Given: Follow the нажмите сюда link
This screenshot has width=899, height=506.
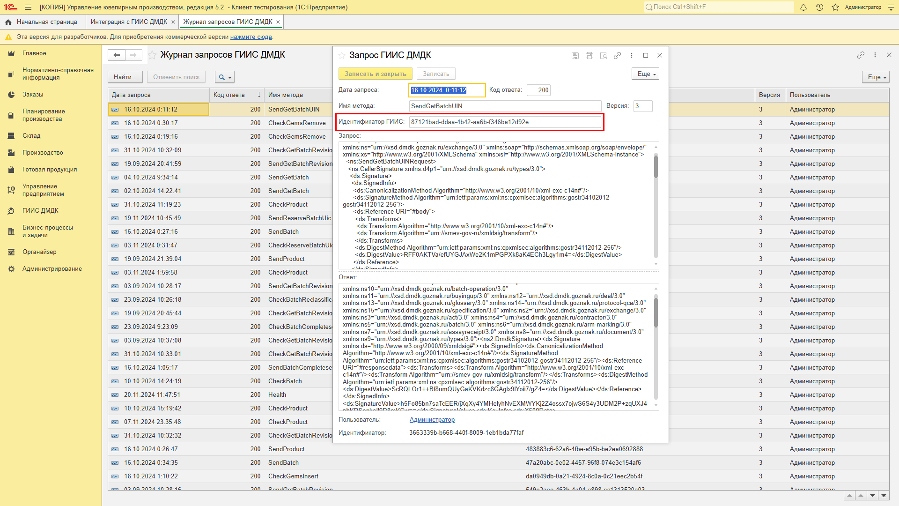Looking at the screenshot, I should point(251,37).
